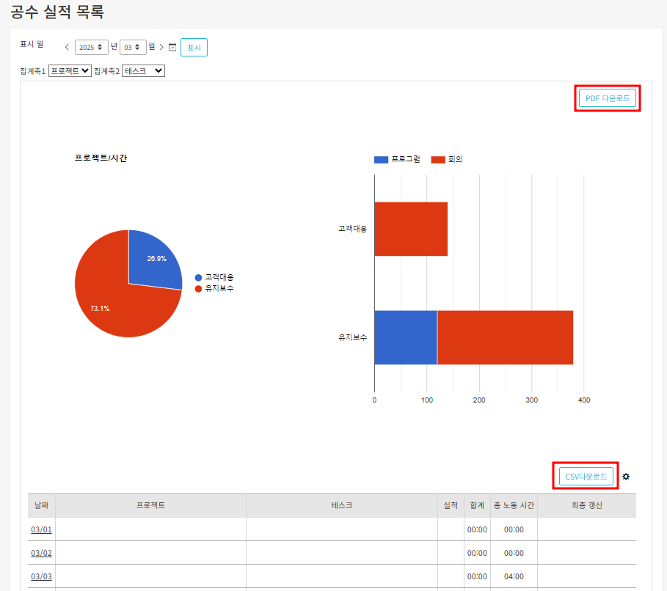Open the 03/03 date link
The width and height of the screenshot is (667, 591).
(x=41, y=576)
